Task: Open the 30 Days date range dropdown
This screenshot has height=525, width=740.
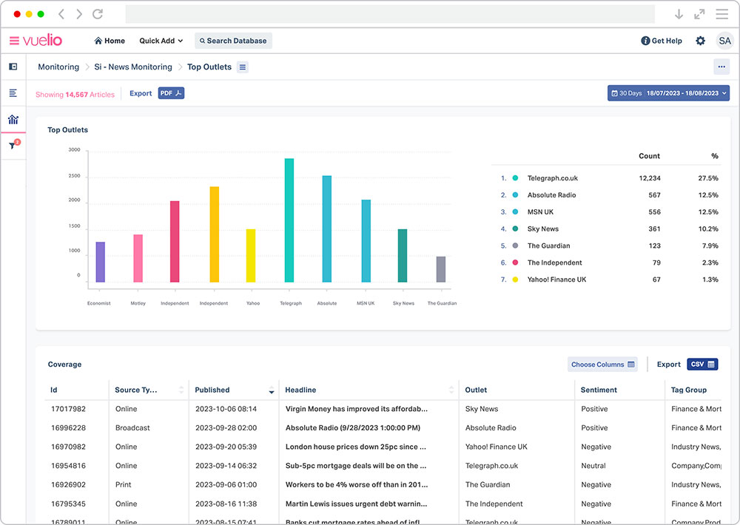Action: (668, 93)
